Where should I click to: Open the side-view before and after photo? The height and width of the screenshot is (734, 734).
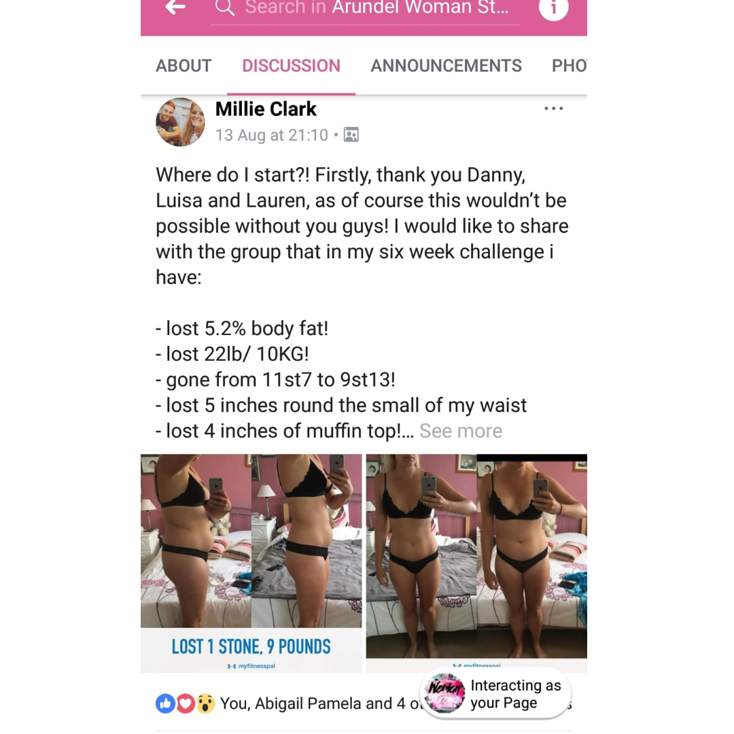(251, 563)
